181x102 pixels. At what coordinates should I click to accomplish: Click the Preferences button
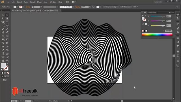[x=126, y=7]
